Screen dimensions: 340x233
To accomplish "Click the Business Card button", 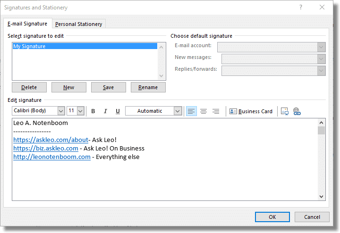I will (x=251, y=111).
